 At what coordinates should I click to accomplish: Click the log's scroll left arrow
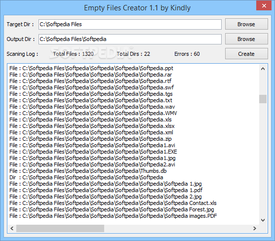tap(12, 228)
